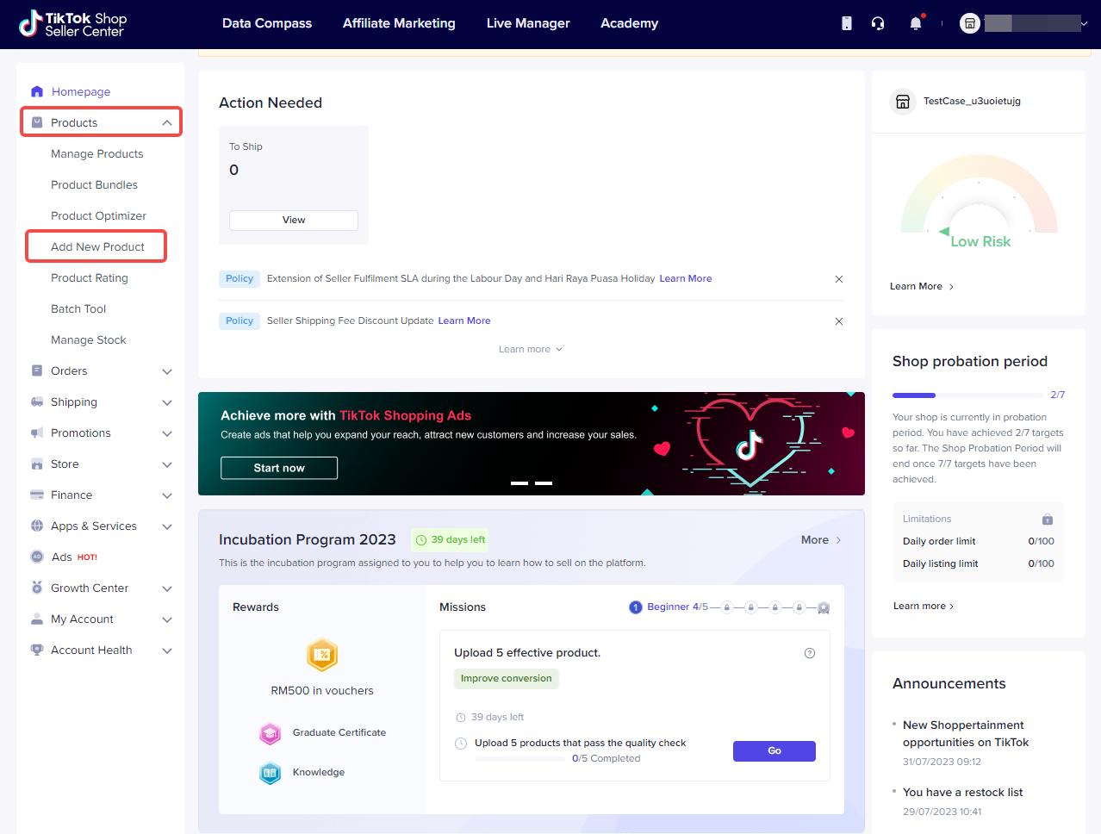This screenshot has width=1101, height=834.
Task: Go to Affiliate Marketing
Action: pos(399,23)
